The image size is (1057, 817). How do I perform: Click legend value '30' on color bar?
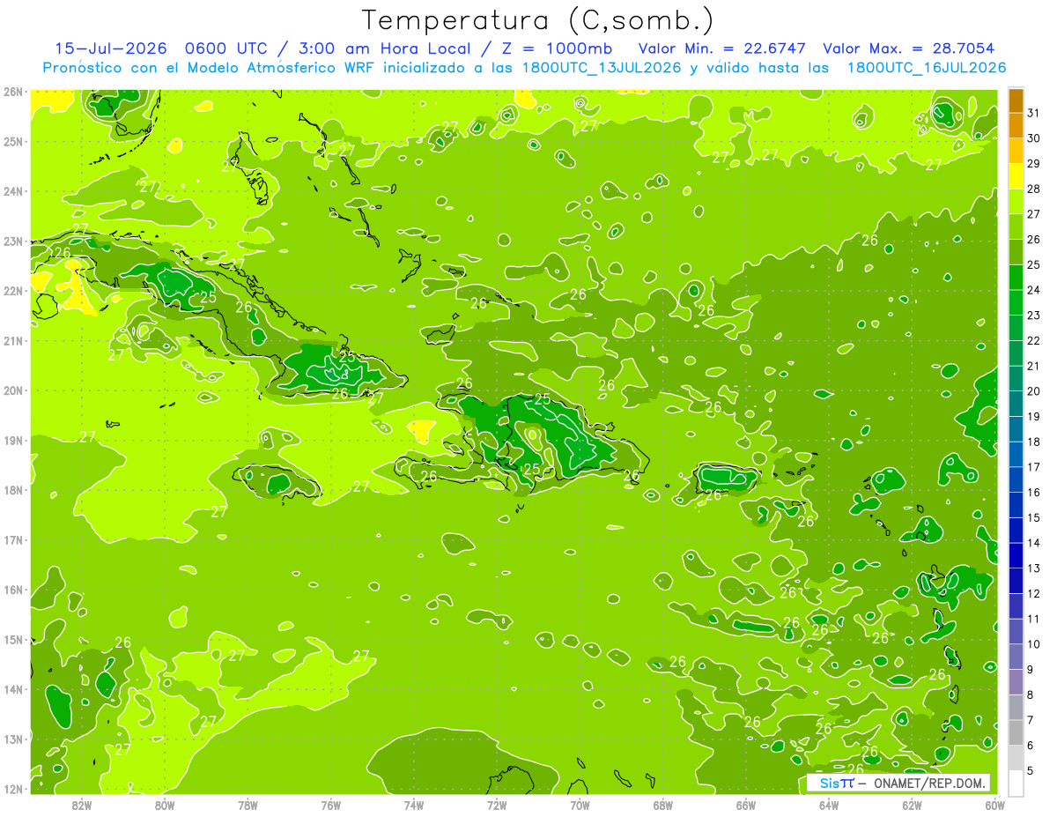click(1034, 138)
